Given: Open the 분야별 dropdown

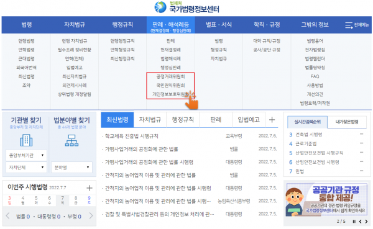Looking at the screenshot, I should (71, 168).
